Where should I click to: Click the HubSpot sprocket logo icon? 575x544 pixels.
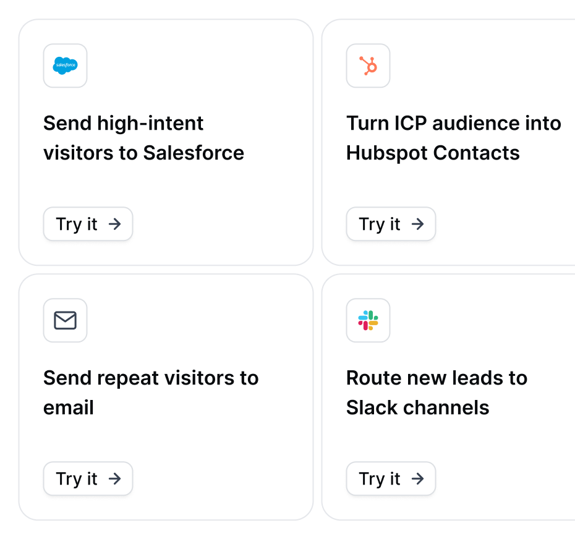[x=368, y=66]
